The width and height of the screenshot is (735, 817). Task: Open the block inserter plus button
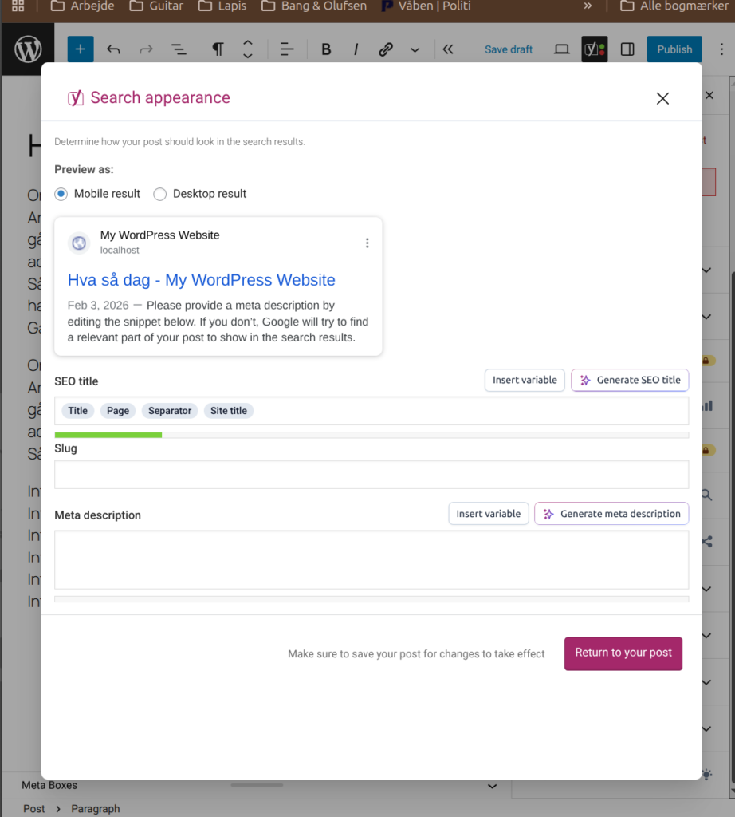coord(81,49)
